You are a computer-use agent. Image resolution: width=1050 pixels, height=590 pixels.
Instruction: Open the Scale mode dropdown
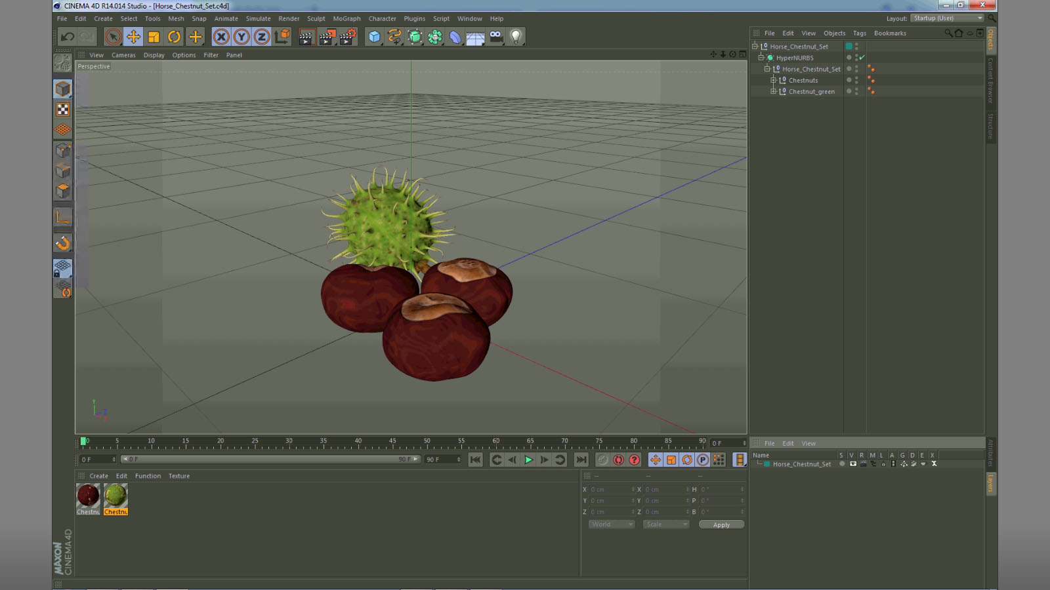click(666, 524)
